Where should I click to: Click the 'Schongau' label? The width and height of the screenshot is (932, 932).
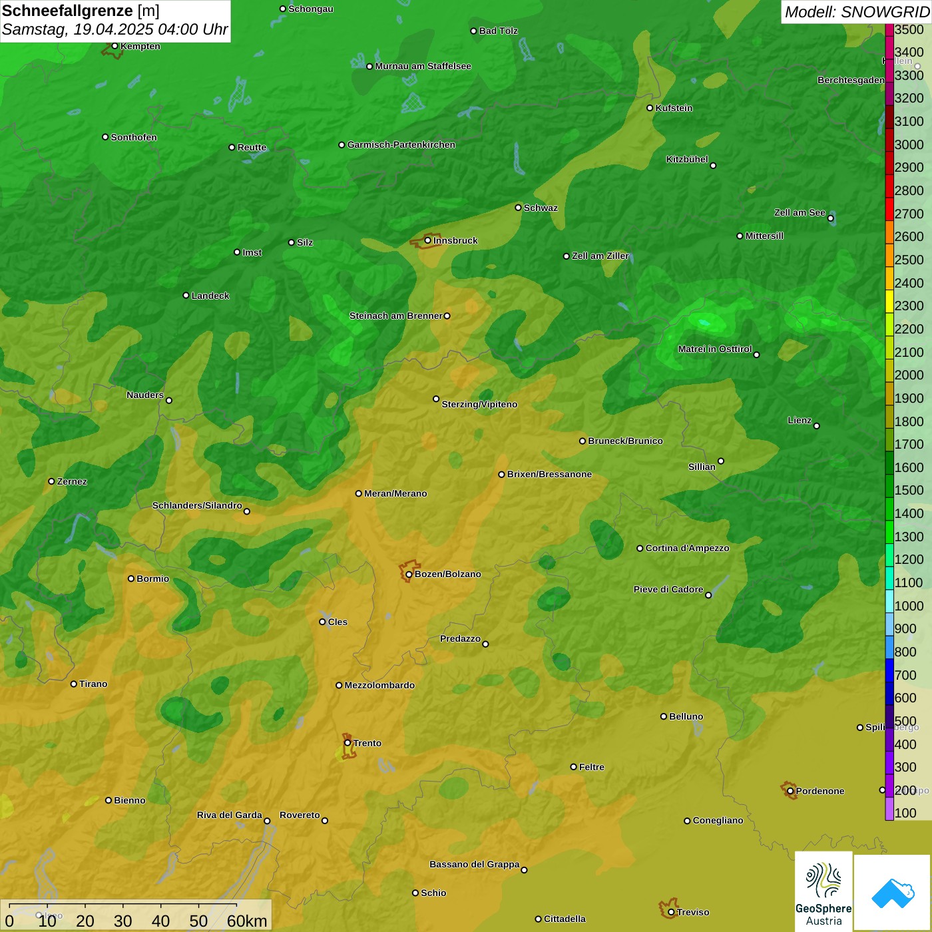coord(311,9)
